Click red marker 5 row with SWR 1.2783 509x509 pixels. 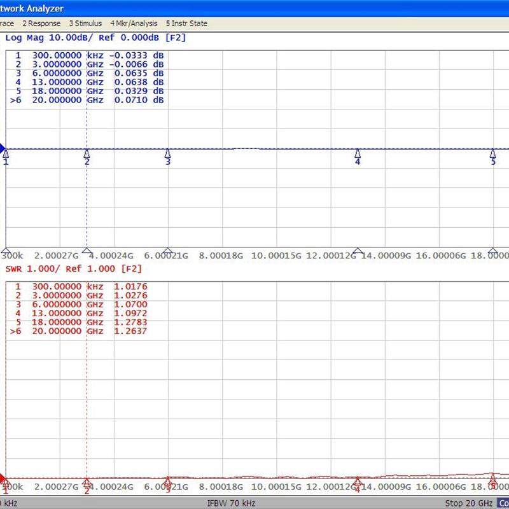coord(81,323)
